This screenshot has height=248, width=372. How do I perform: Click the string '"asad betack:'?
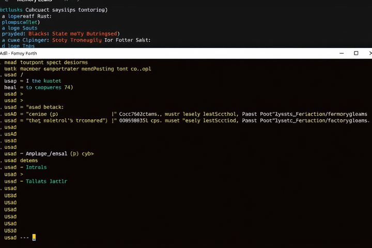pyautogui.click(x=44, y=107)
